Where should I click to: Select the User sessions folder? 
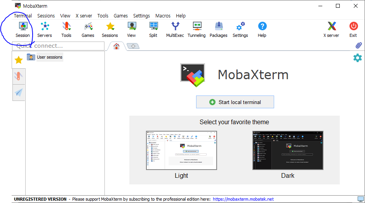click(45, 57)
